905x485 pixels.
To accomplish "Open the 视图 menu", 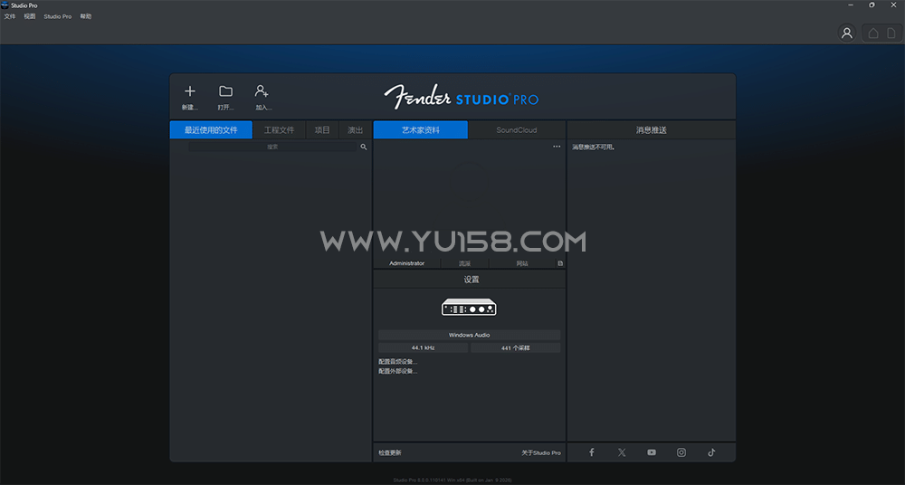I will [x=30, y=16].
